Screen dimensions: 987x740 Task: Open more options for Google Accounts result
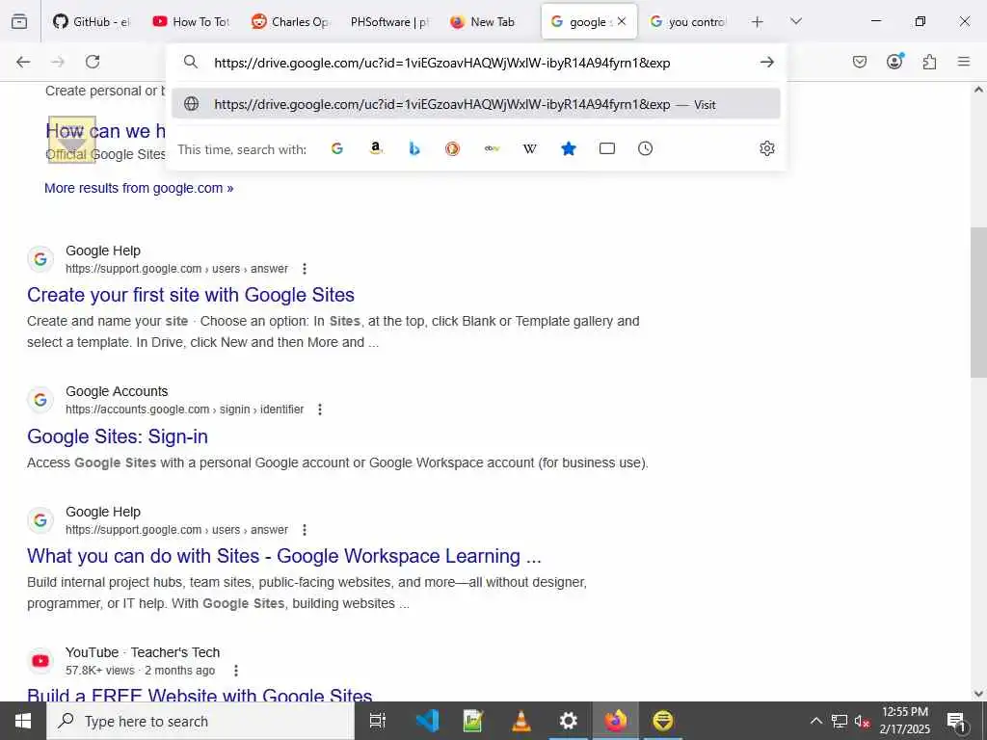tap(320, 410)
